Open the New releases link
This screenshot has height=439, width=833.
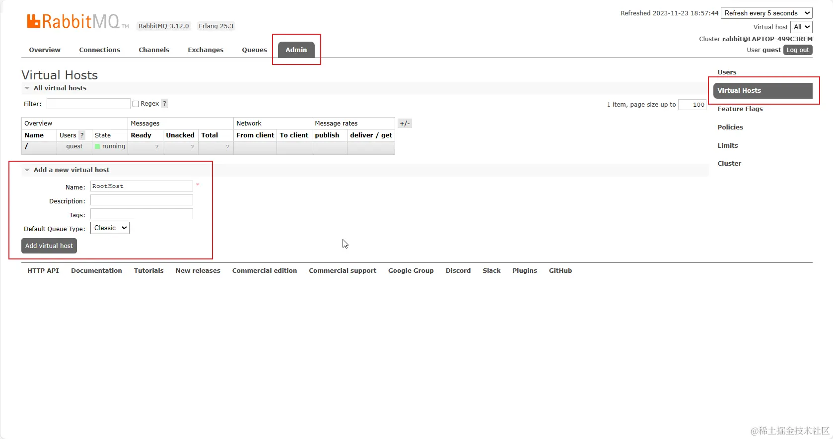click(x=198, y=270)
